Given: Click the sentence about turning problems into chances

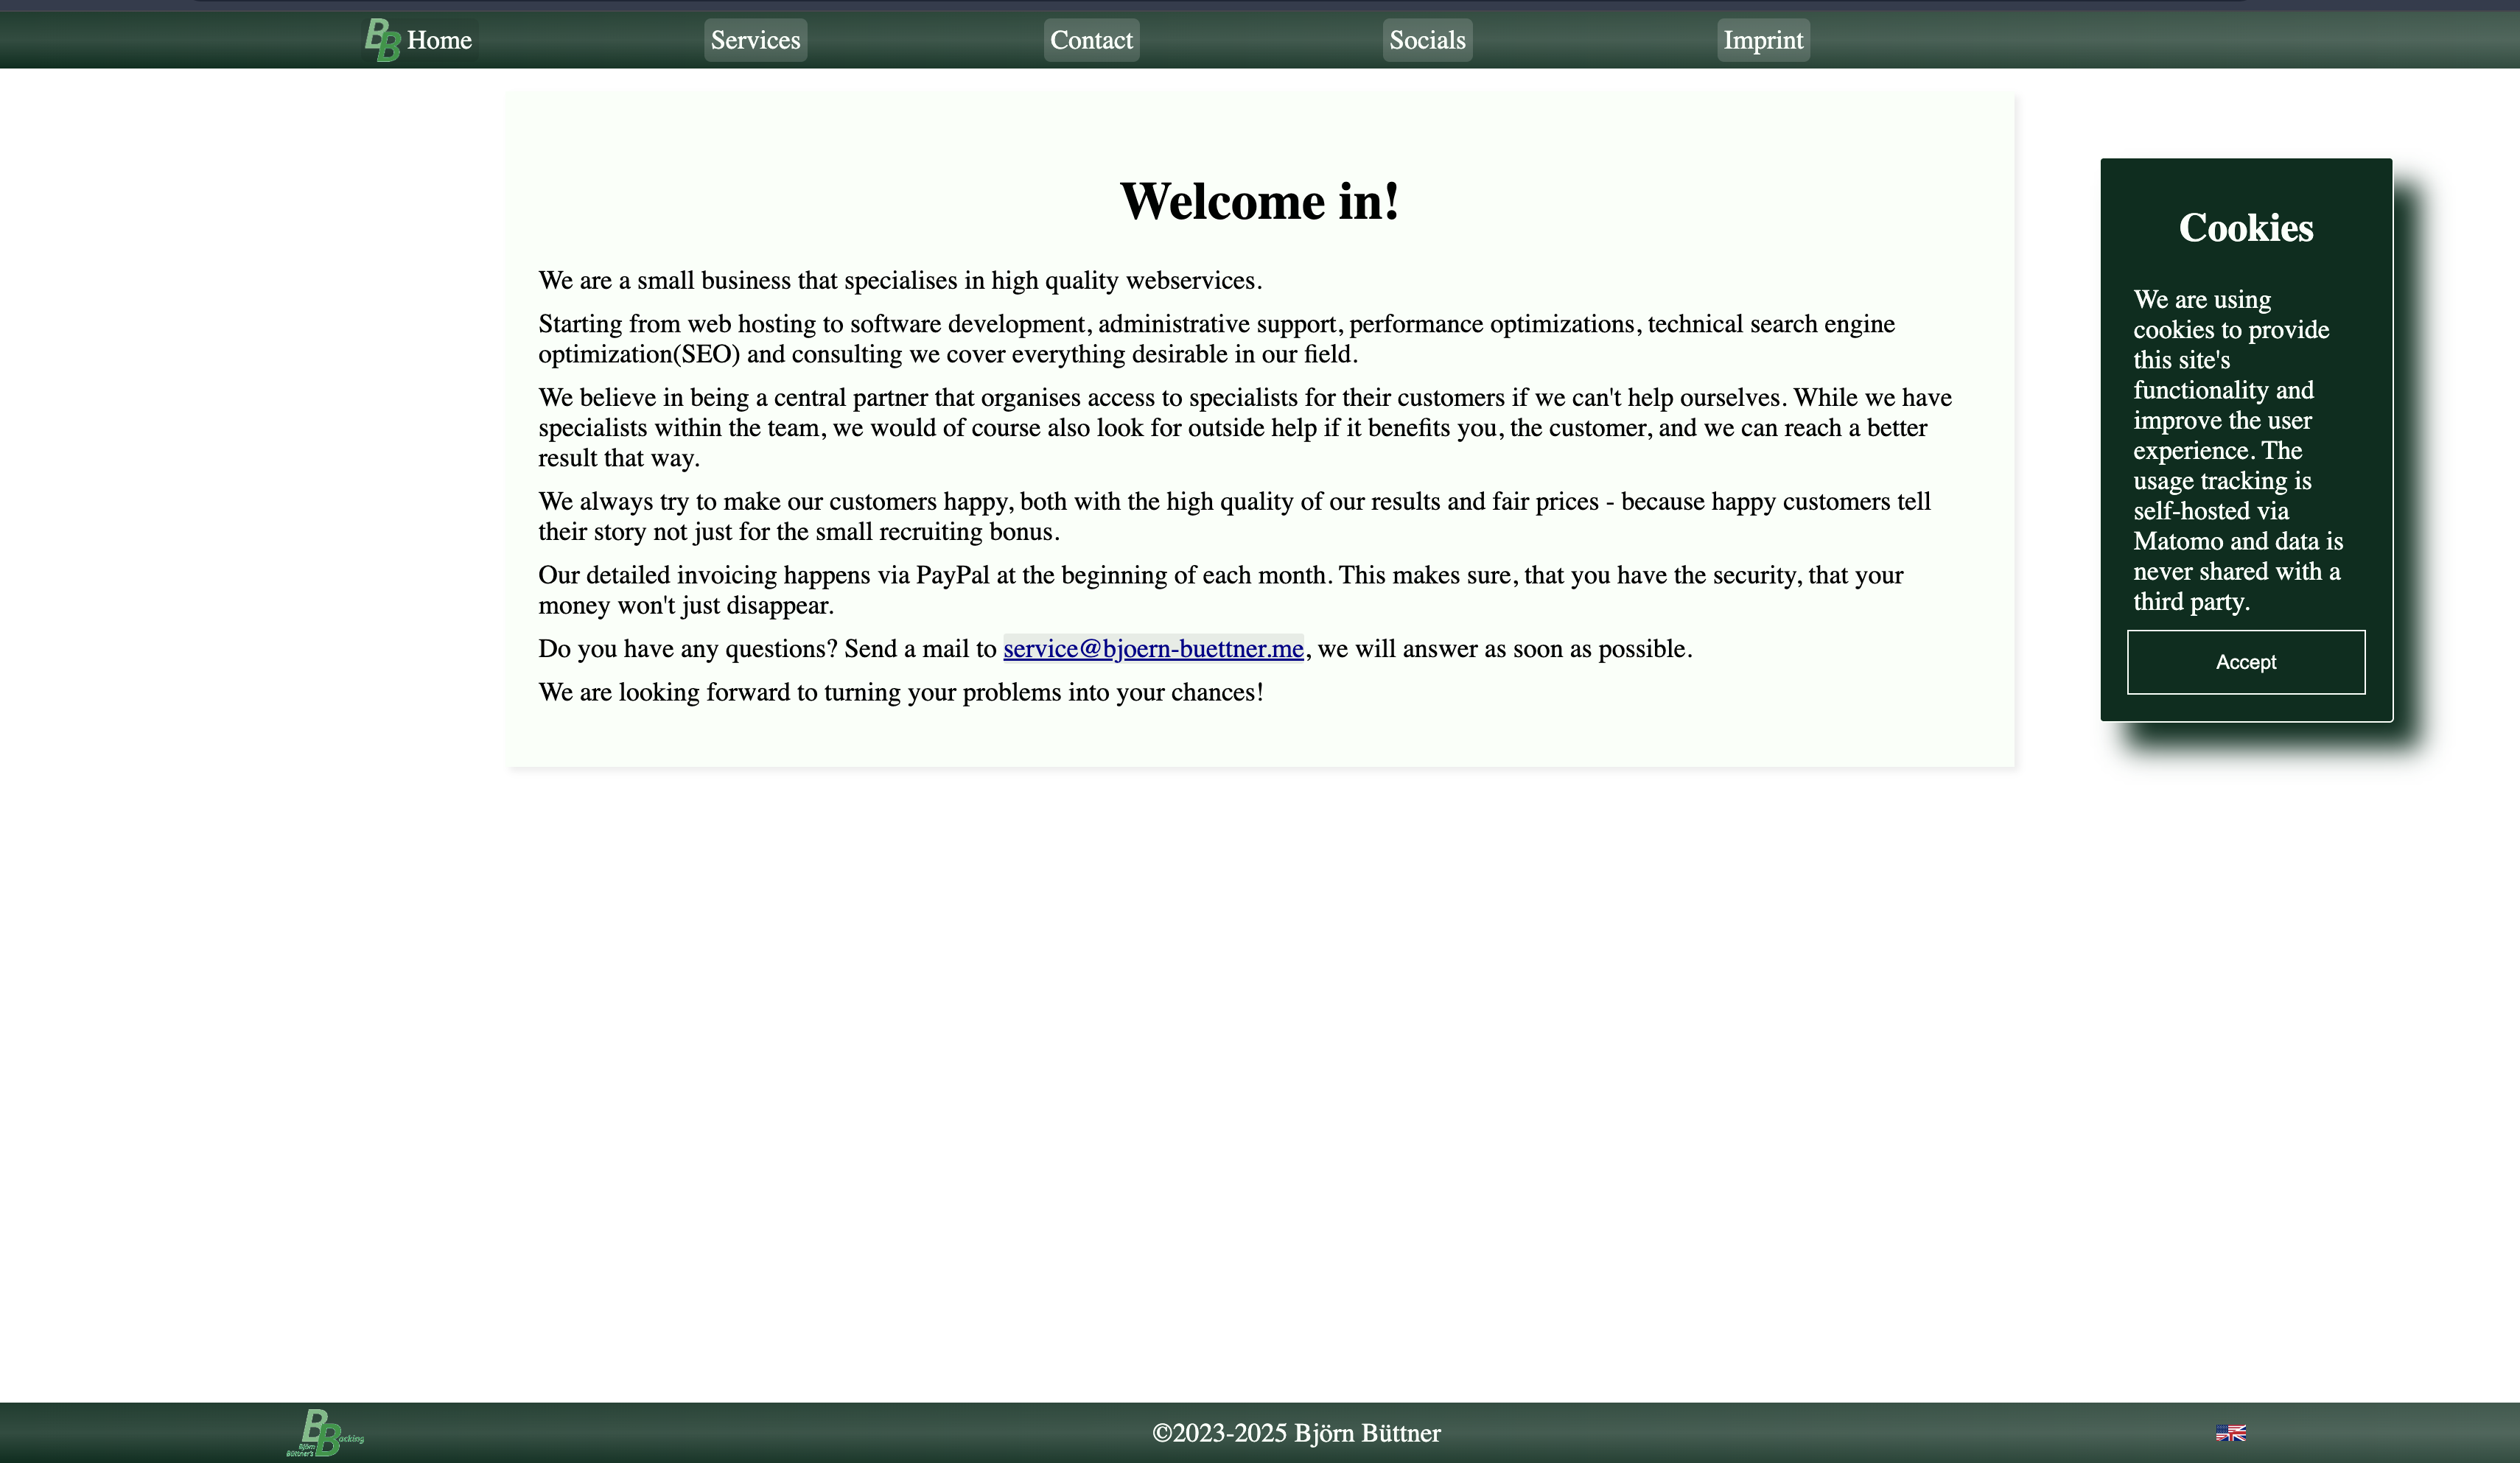Looking at the screenshot, I should coord(900,692).
